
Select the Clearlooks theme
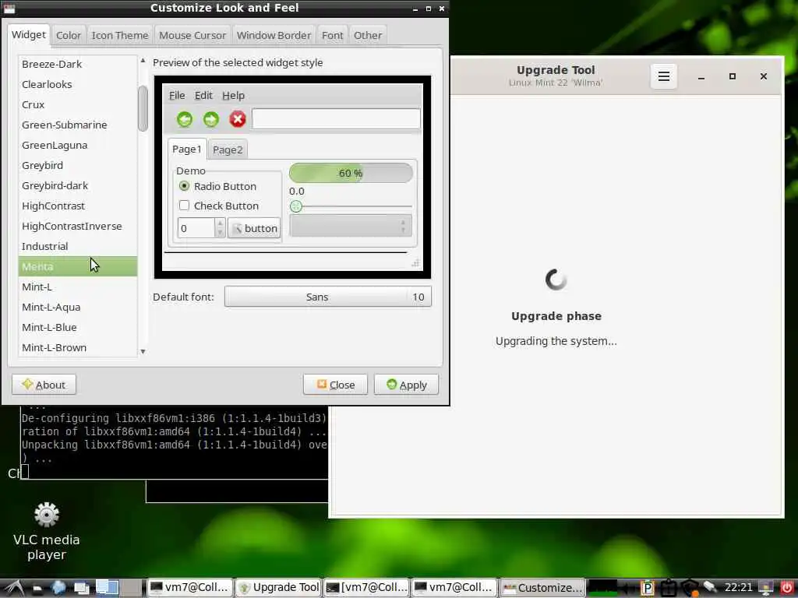pyautogui.click(x=78, y=84)
